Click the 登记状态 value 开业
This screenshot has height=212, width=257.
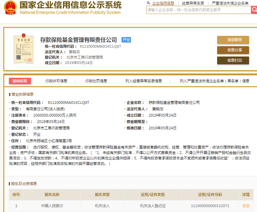pos(37,135)
